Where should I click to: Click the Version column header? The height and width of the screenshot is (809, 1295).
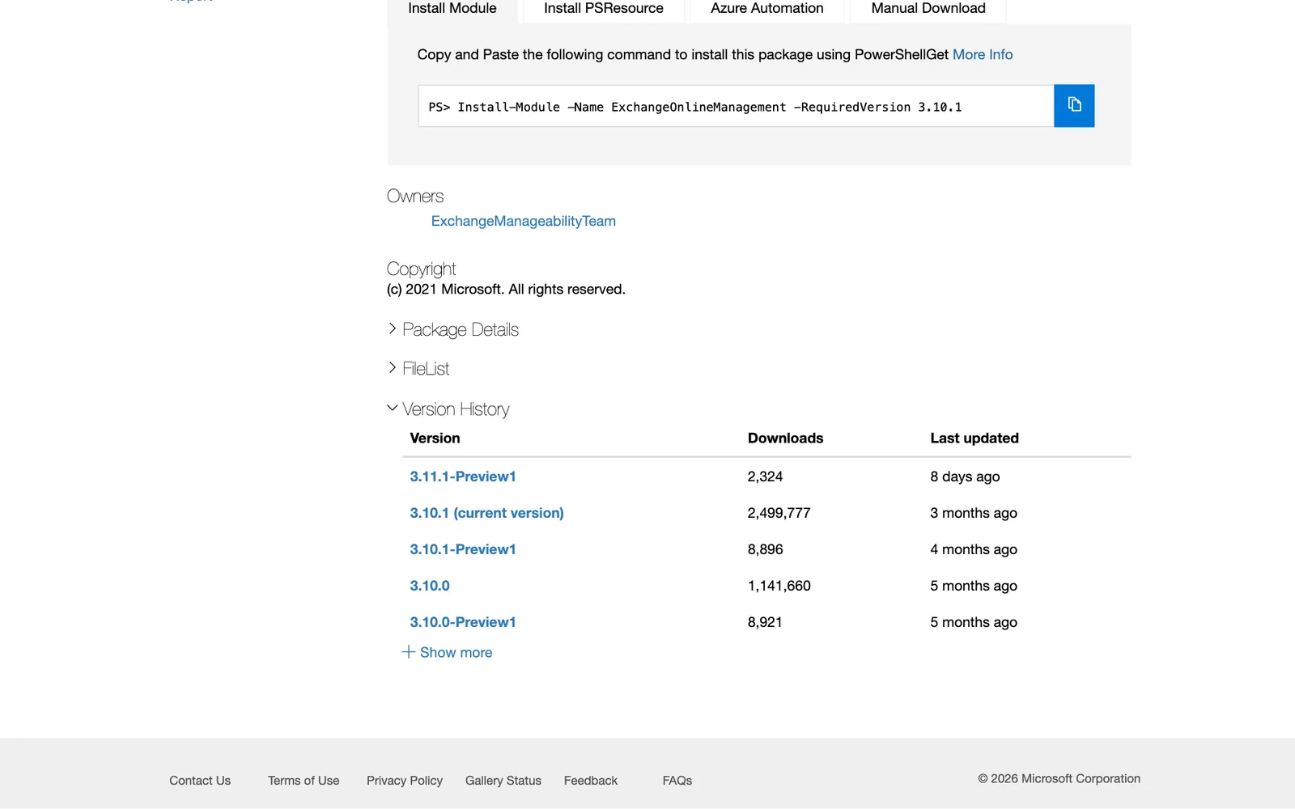click(435, 438)
